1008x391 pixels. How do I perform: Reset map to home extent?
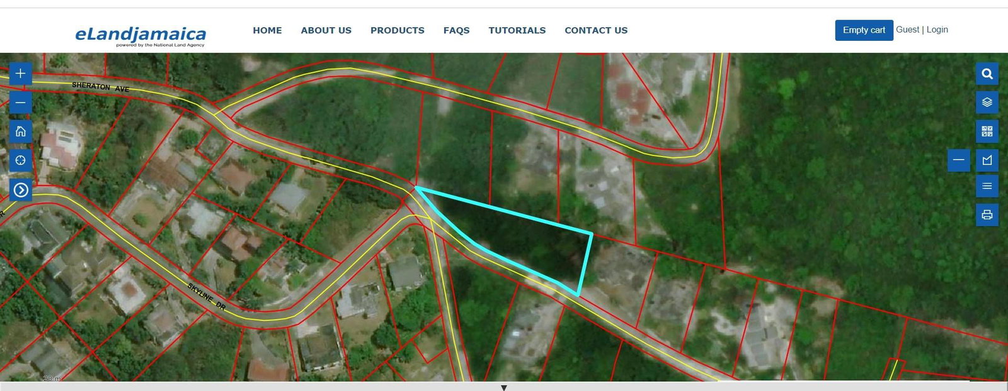[20, 131]
